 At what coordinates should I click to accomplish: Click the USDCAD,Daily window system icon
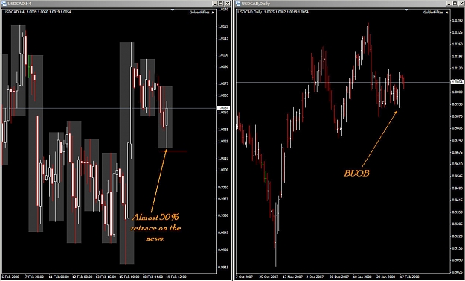[238, 4]
